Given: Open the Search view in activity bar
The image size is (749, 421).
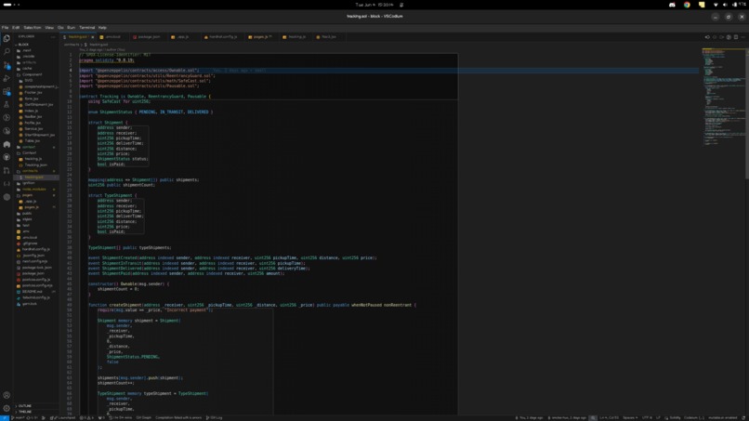Looking at the screenshot, I should coord(7,51).
